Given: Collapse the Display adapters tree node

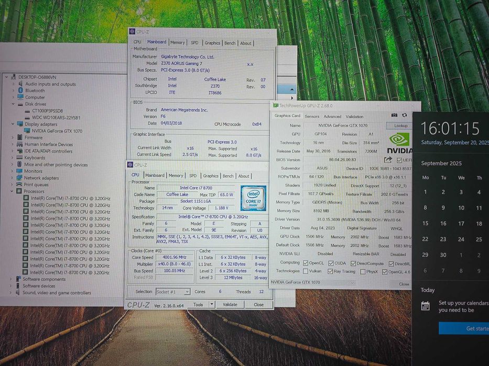Looking at the screenshot, I should (x=13, y=123).
